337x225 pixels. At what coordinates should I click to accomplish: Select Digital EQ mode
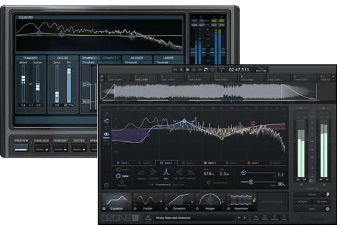(122, 176)
